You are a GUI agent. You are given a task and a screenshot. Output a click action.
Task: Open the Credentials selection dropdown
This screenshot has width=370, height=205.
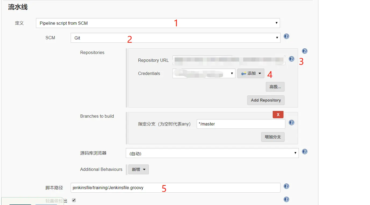click(204, 73)
